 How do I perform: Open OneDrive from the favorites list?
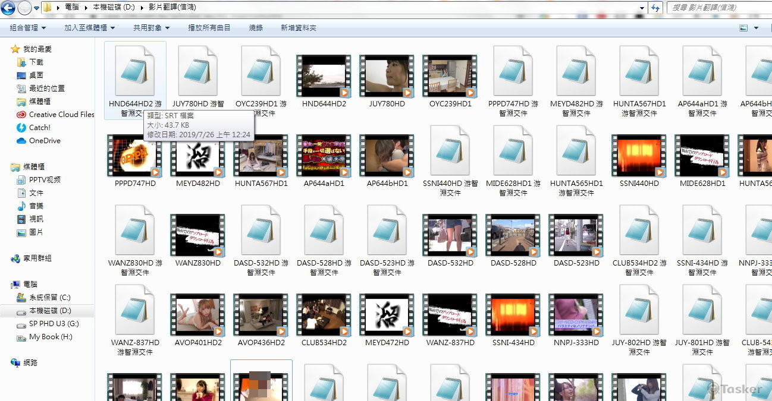45,141
